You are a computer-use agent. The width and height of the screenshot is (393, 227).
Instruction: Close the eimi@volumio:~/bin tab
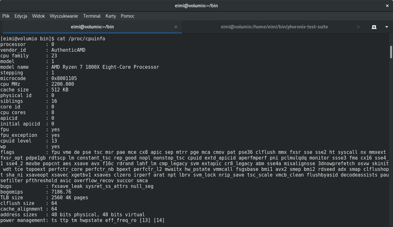click(x=176, y=27)
